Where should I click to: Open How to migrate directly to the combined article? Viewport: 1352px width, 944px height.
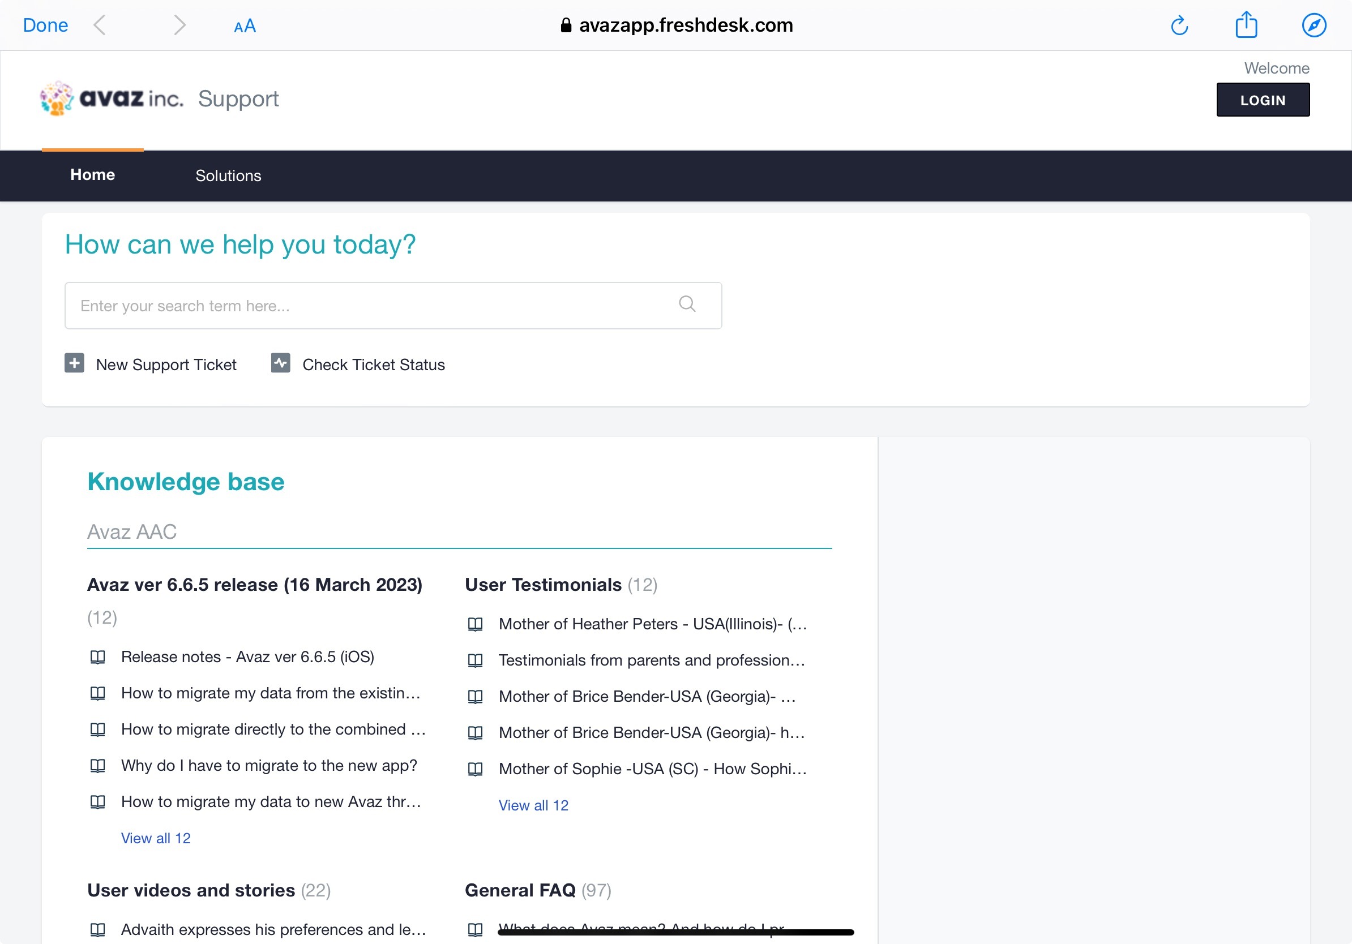pos(273,729)
